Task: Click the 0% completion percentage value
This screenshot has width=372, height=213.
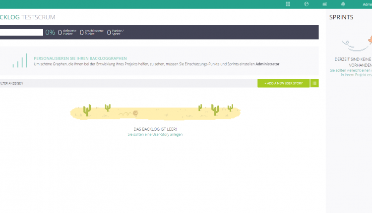Action: coord(50,32)
